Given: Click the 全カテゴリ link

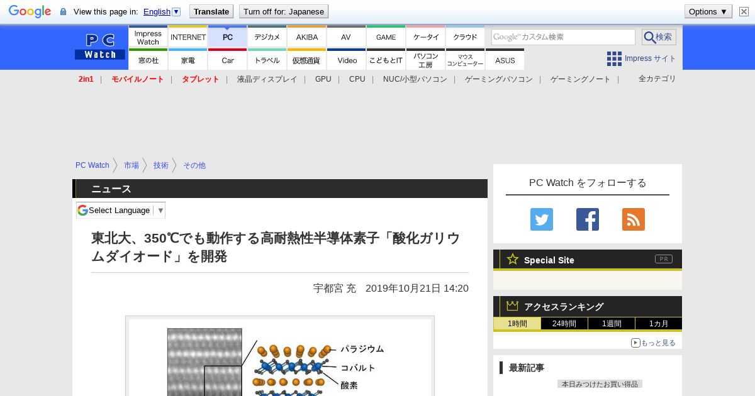Looking at the screenshot, I should [657, 79].
